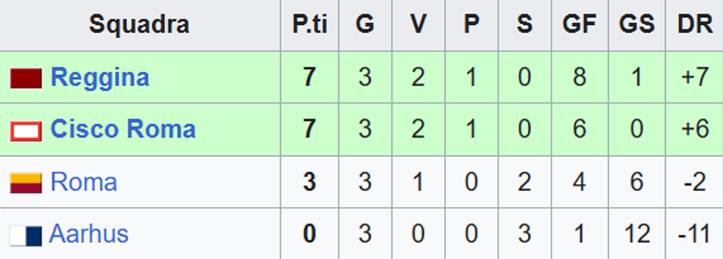Click Aarhus's goal difference -11 cell
The width and height of the screenshot is (723, 259).
(x=694, y=235)
